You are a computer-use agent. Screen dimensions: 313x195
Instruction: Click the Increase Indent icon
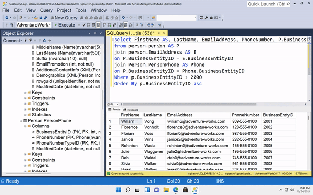pos(153,25)
